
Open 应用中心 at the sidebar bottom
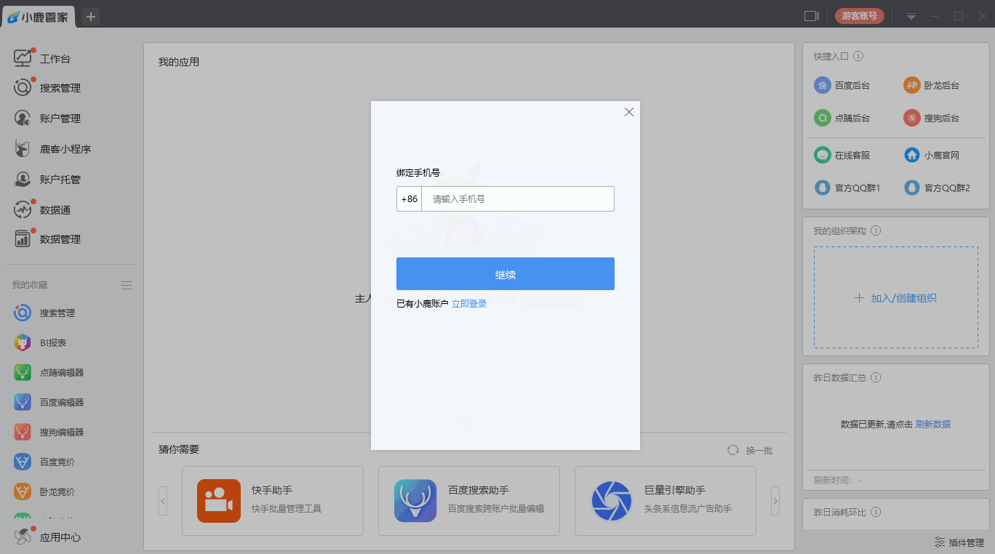tap(48, 537)
